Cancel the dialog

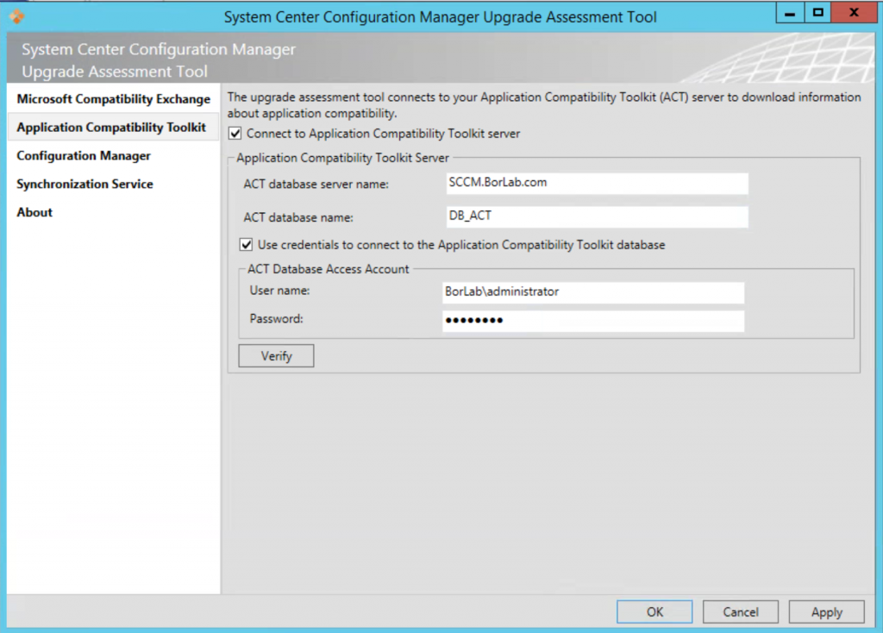pyautogui.click(x=741, y=612)
